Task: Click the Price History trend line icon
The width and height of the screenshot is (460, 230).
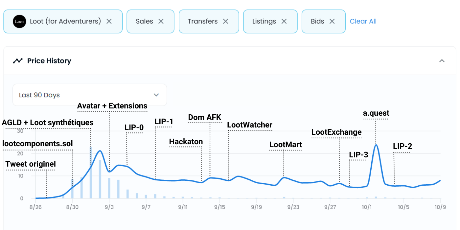Action: pyautogui.click(x=18, y=61)
